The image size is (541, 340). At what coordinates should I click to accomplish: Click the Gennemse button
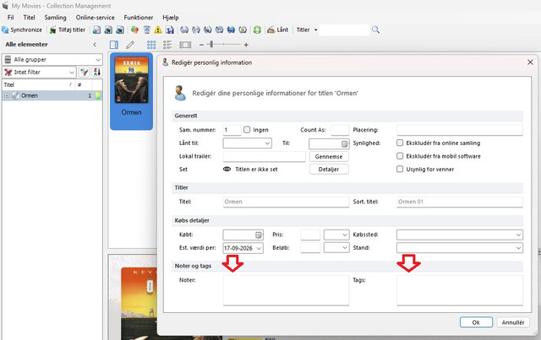click(329, 156)
